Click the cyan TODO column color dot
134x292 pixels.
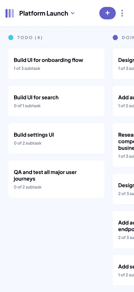[11, 38]
